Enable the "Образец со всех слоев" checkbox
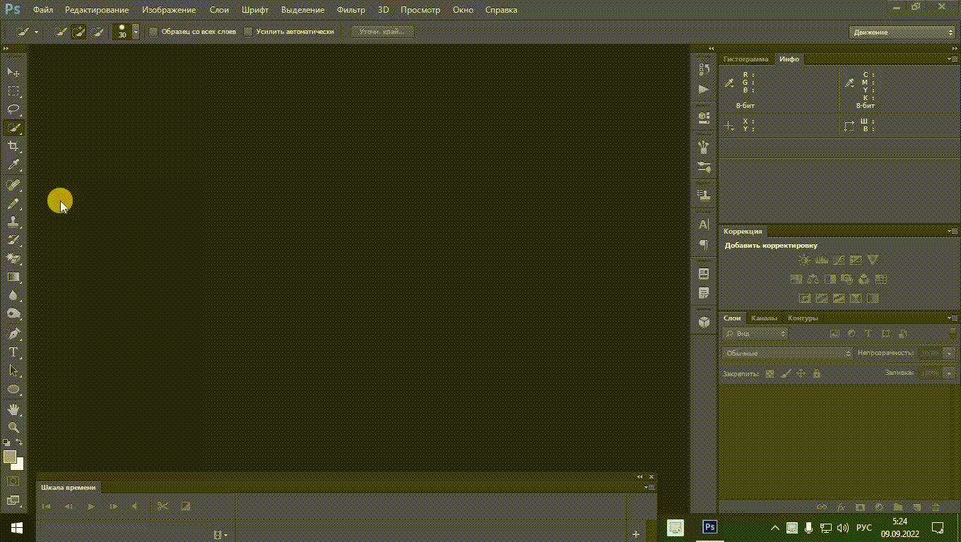Viewport: 961px width, 542px height. tap(153, 32)
